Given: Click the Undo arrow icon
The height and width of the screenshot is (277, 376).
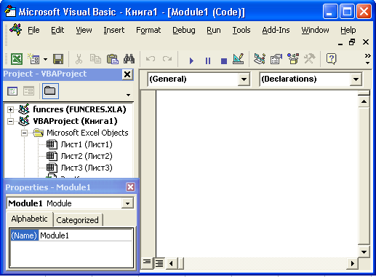Looking at the screenshot, I should (151, 59).
